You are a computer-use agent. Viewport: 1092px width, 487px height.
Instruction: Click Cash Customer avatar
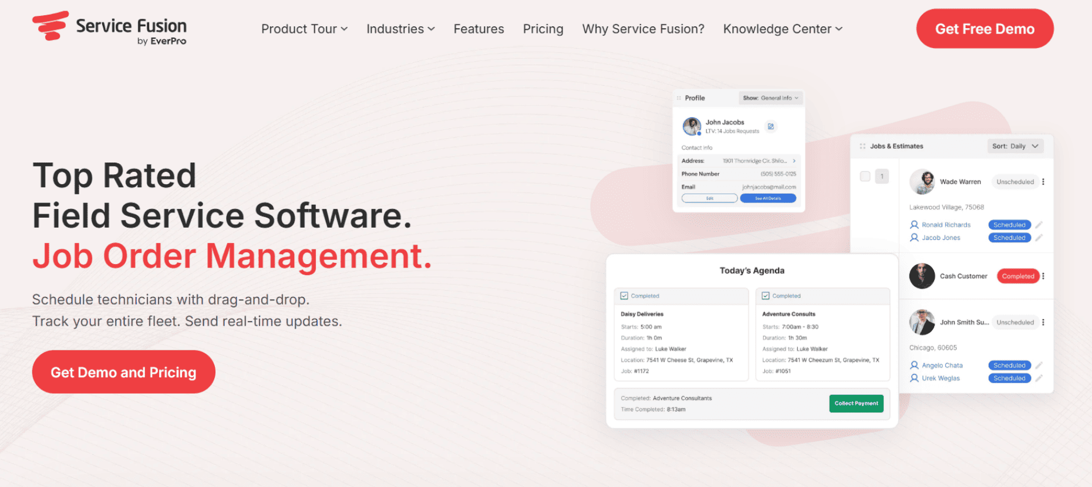point(922,276)
